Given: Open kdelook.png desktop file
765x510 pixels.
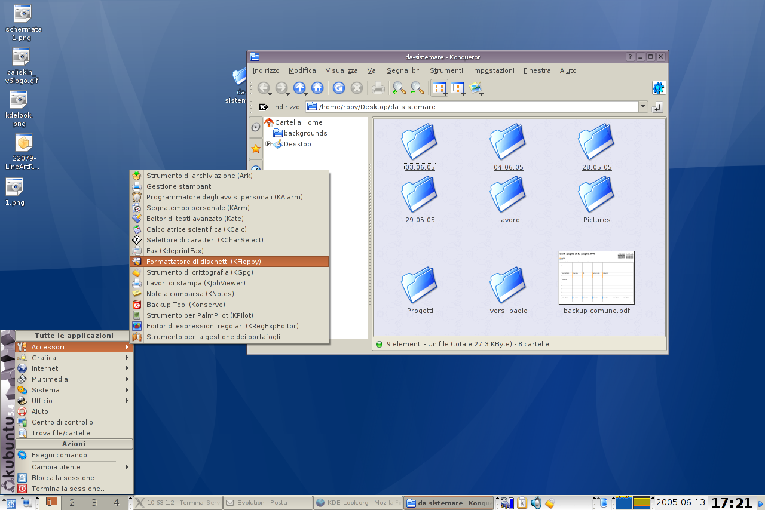Looking at the screenshot, I should pos(19,107).
